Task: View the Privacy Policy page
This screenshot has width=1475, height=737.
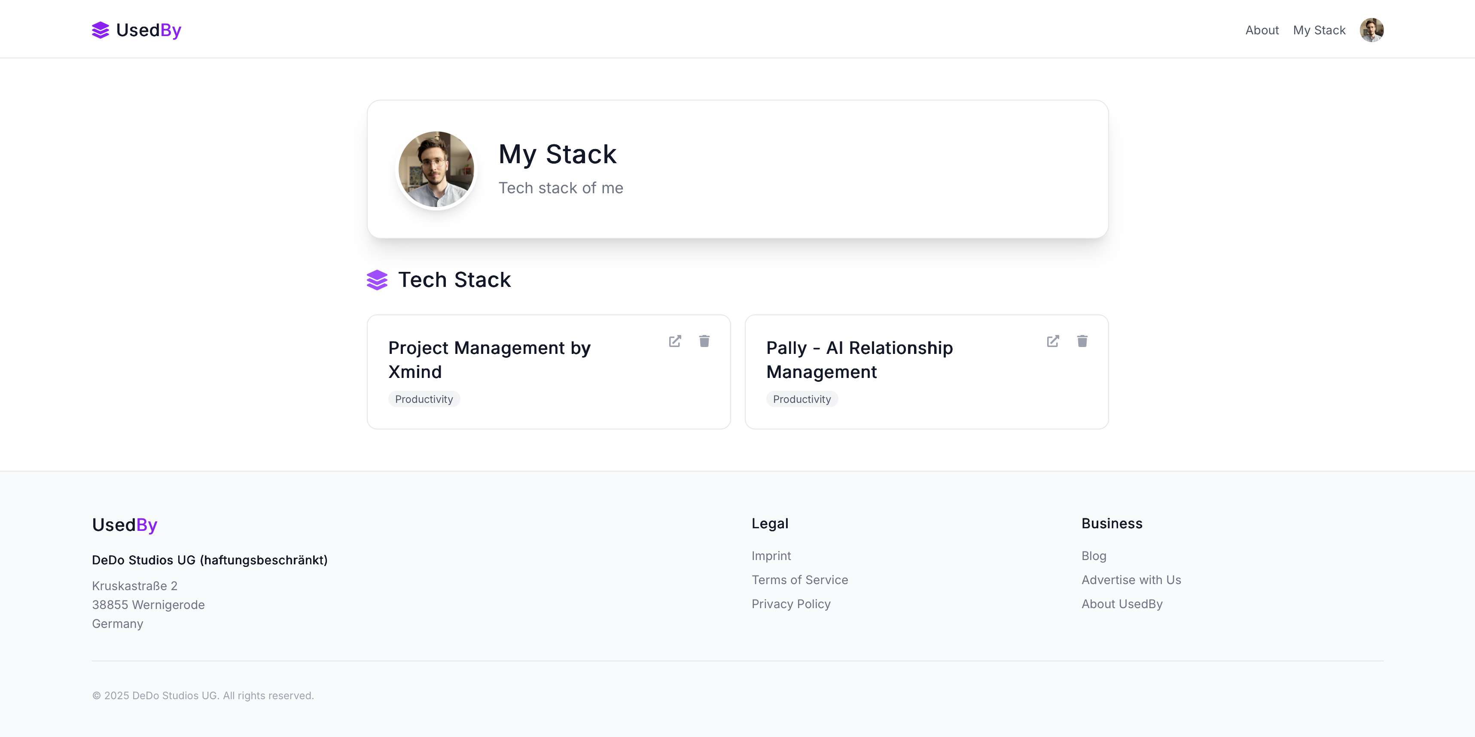Action: coord(791,604)
